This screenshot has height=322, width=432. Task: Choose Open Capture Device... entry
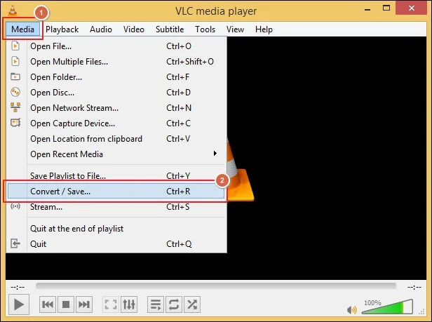tap(116, 123)
